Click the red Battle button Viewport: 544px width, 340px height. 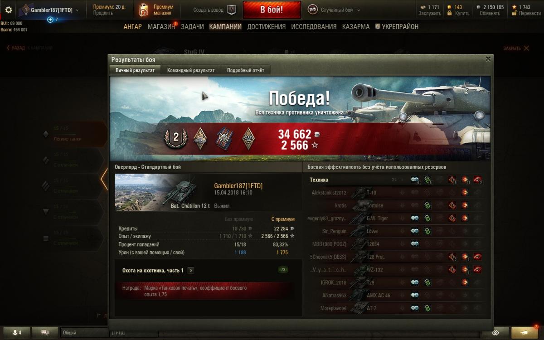tap(272, 10)
